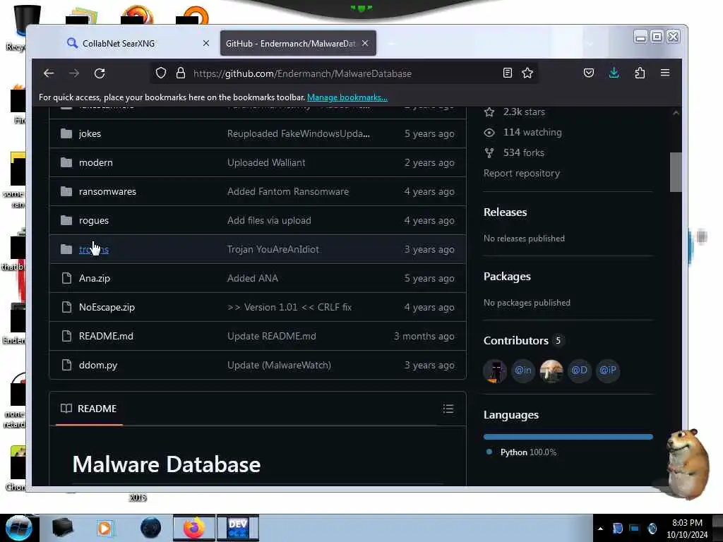Open Firefox hamburger application menu
Image resolution: width=723 pixels, height=542 pixels.
click(665, 73)
